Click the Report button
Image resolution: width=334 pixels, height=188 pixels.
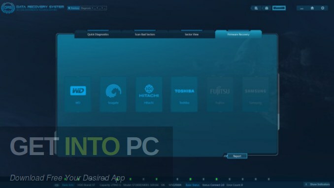pyautogui.click(x=237, y=156)
